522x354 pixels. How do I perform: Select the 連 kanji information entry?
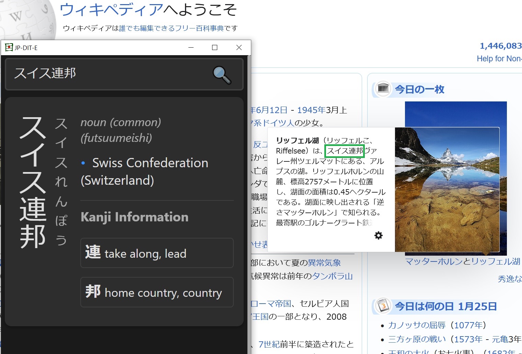point(157,253)
